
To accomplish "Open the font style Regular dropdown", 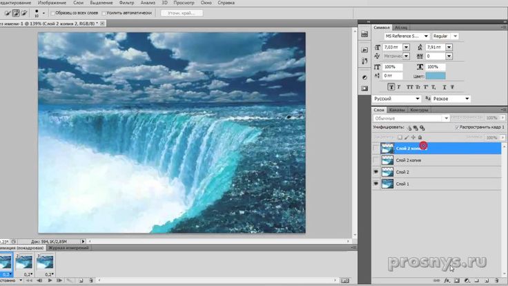I will [455, 37].
